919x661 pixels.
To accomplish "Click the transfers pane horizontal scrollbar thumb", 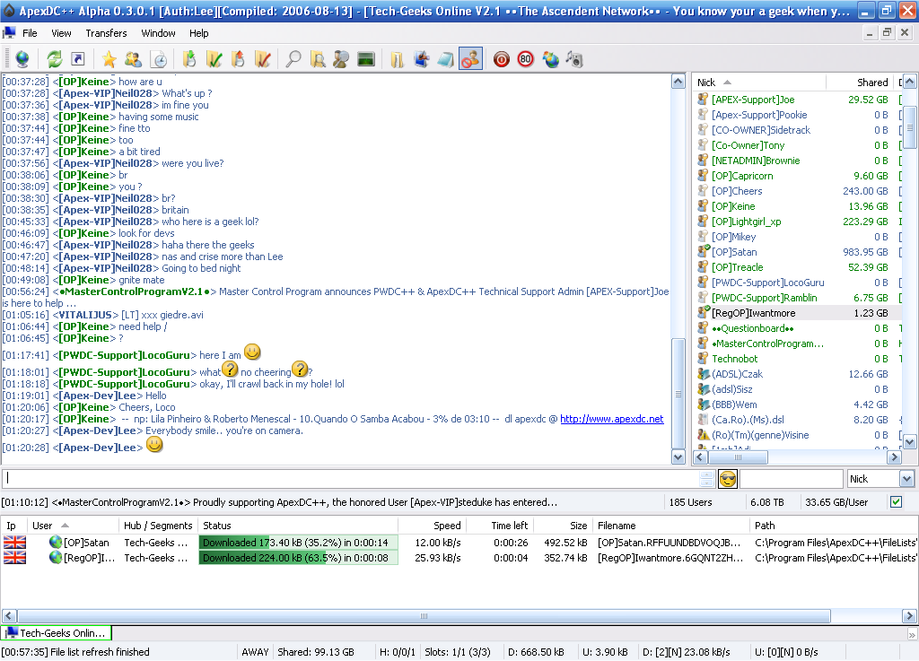I will coord(424,616).
